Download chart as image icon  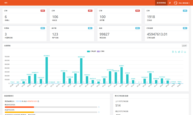tap(185, 52)
